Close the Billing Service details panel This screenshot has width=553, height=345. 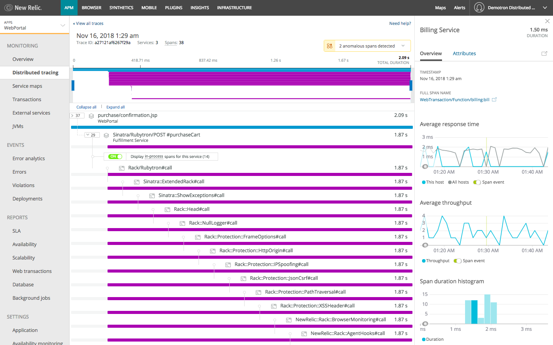tap(547, 21)
